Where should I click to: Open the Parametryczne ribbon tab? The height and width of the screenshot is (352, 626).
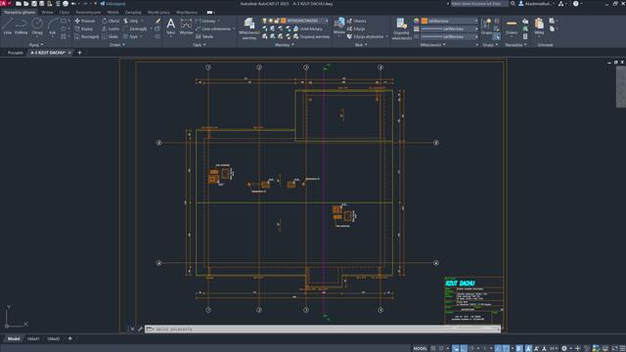click(x=88, y=13)
